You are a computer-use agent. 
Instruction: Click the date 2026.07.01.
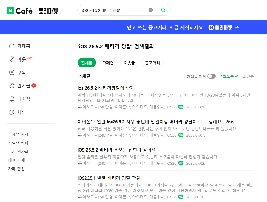(x=196, y=107)
